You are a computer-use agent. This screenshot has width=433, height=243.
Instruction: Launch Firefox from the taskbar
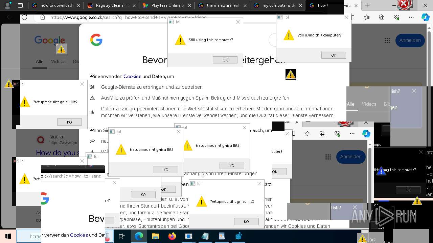(x=172, y=236)
